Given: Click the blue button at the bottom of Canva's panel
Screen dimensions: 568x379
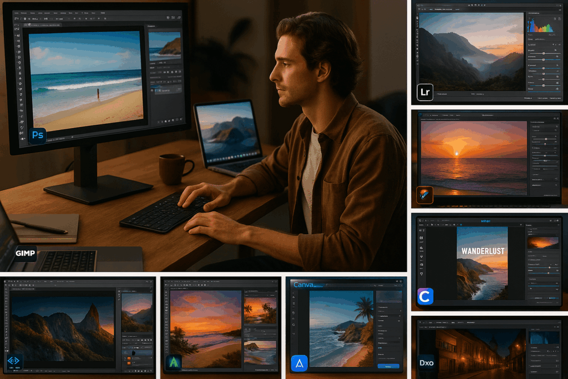Looking at the screenshot, I should coord(388,366).
